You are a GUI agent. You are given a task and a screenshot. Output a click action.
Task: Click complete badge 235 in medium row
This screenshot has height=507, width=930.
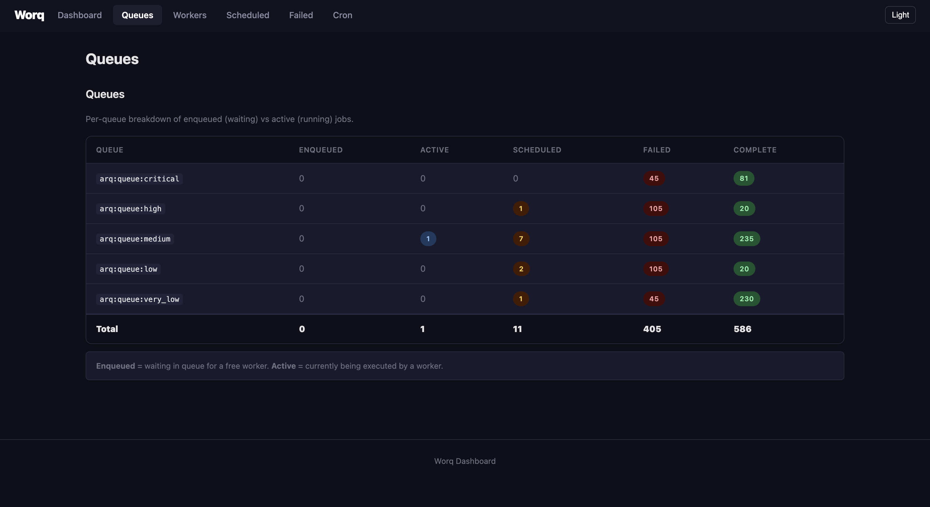click(746, 239)
